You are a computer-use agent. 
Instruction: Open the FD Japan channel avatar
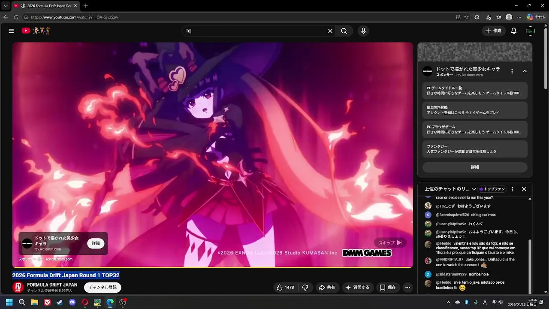point(18,287)
